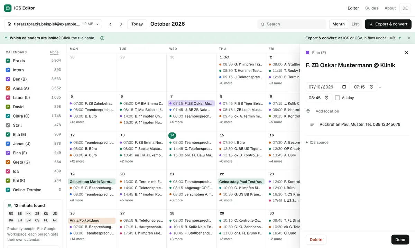This screenshot has width=415, height=248.
Task: Open the Geburtstag Paul Testfrau event
Action: tap(241, 182)
